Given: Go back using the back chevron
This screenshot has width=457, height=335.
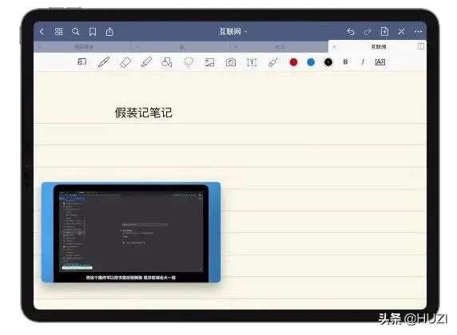Looking at the screenshot, I should point(42,31).
